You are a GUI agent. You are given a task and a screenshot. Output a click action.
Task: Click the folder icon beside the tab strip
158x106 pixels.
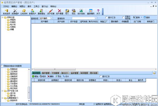(154, 73)
